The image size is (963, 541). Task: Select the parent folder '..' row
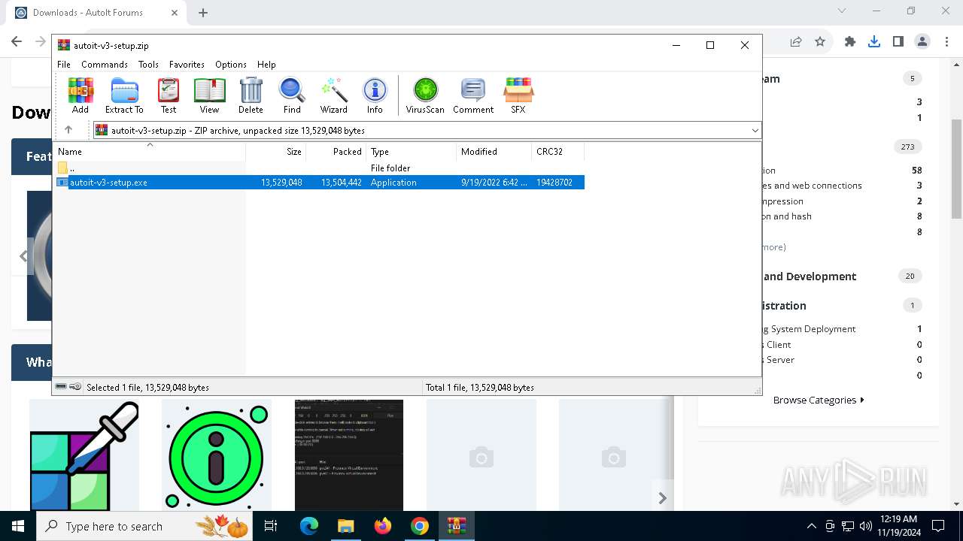pyautogui.click(x=319, y=168)
